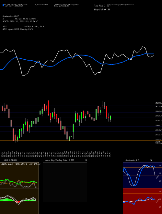
Task: Click the 'ADX & MACD' panel title
Action: point(10,160)
